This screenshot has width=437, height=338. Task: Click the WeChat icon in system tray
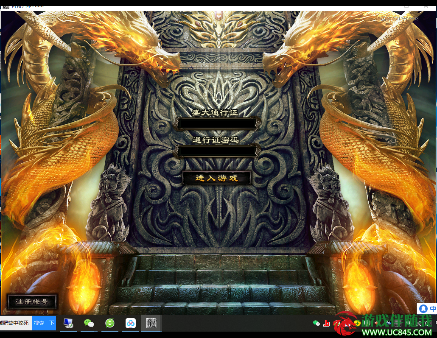(x=317, y=323)
